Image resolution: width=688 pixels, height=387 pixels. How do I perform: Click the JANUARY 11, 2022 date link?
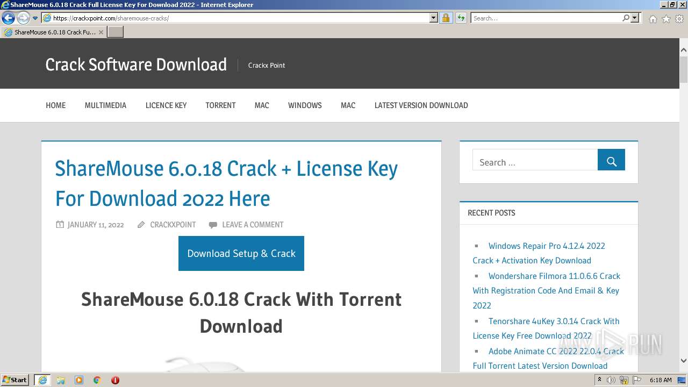tap(96, 225)
